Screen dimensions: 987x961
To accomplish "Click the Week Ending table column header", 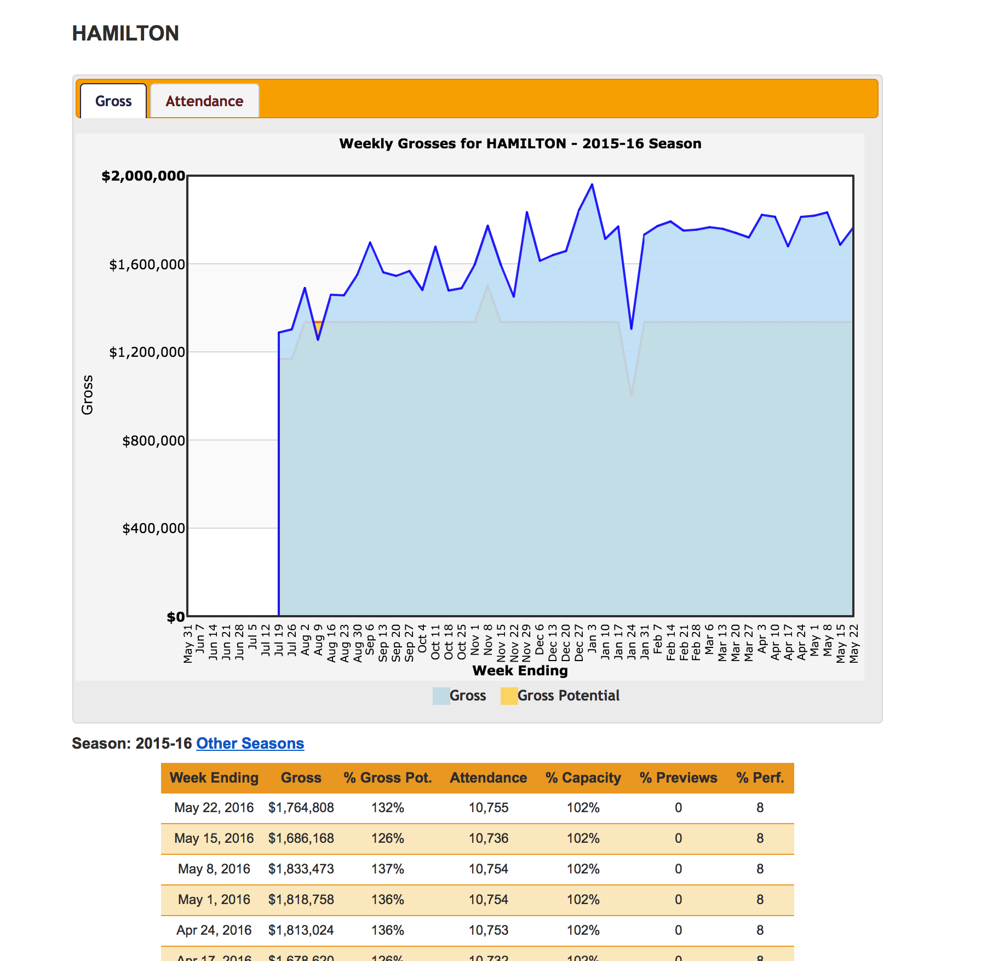I will click(214, 778).
